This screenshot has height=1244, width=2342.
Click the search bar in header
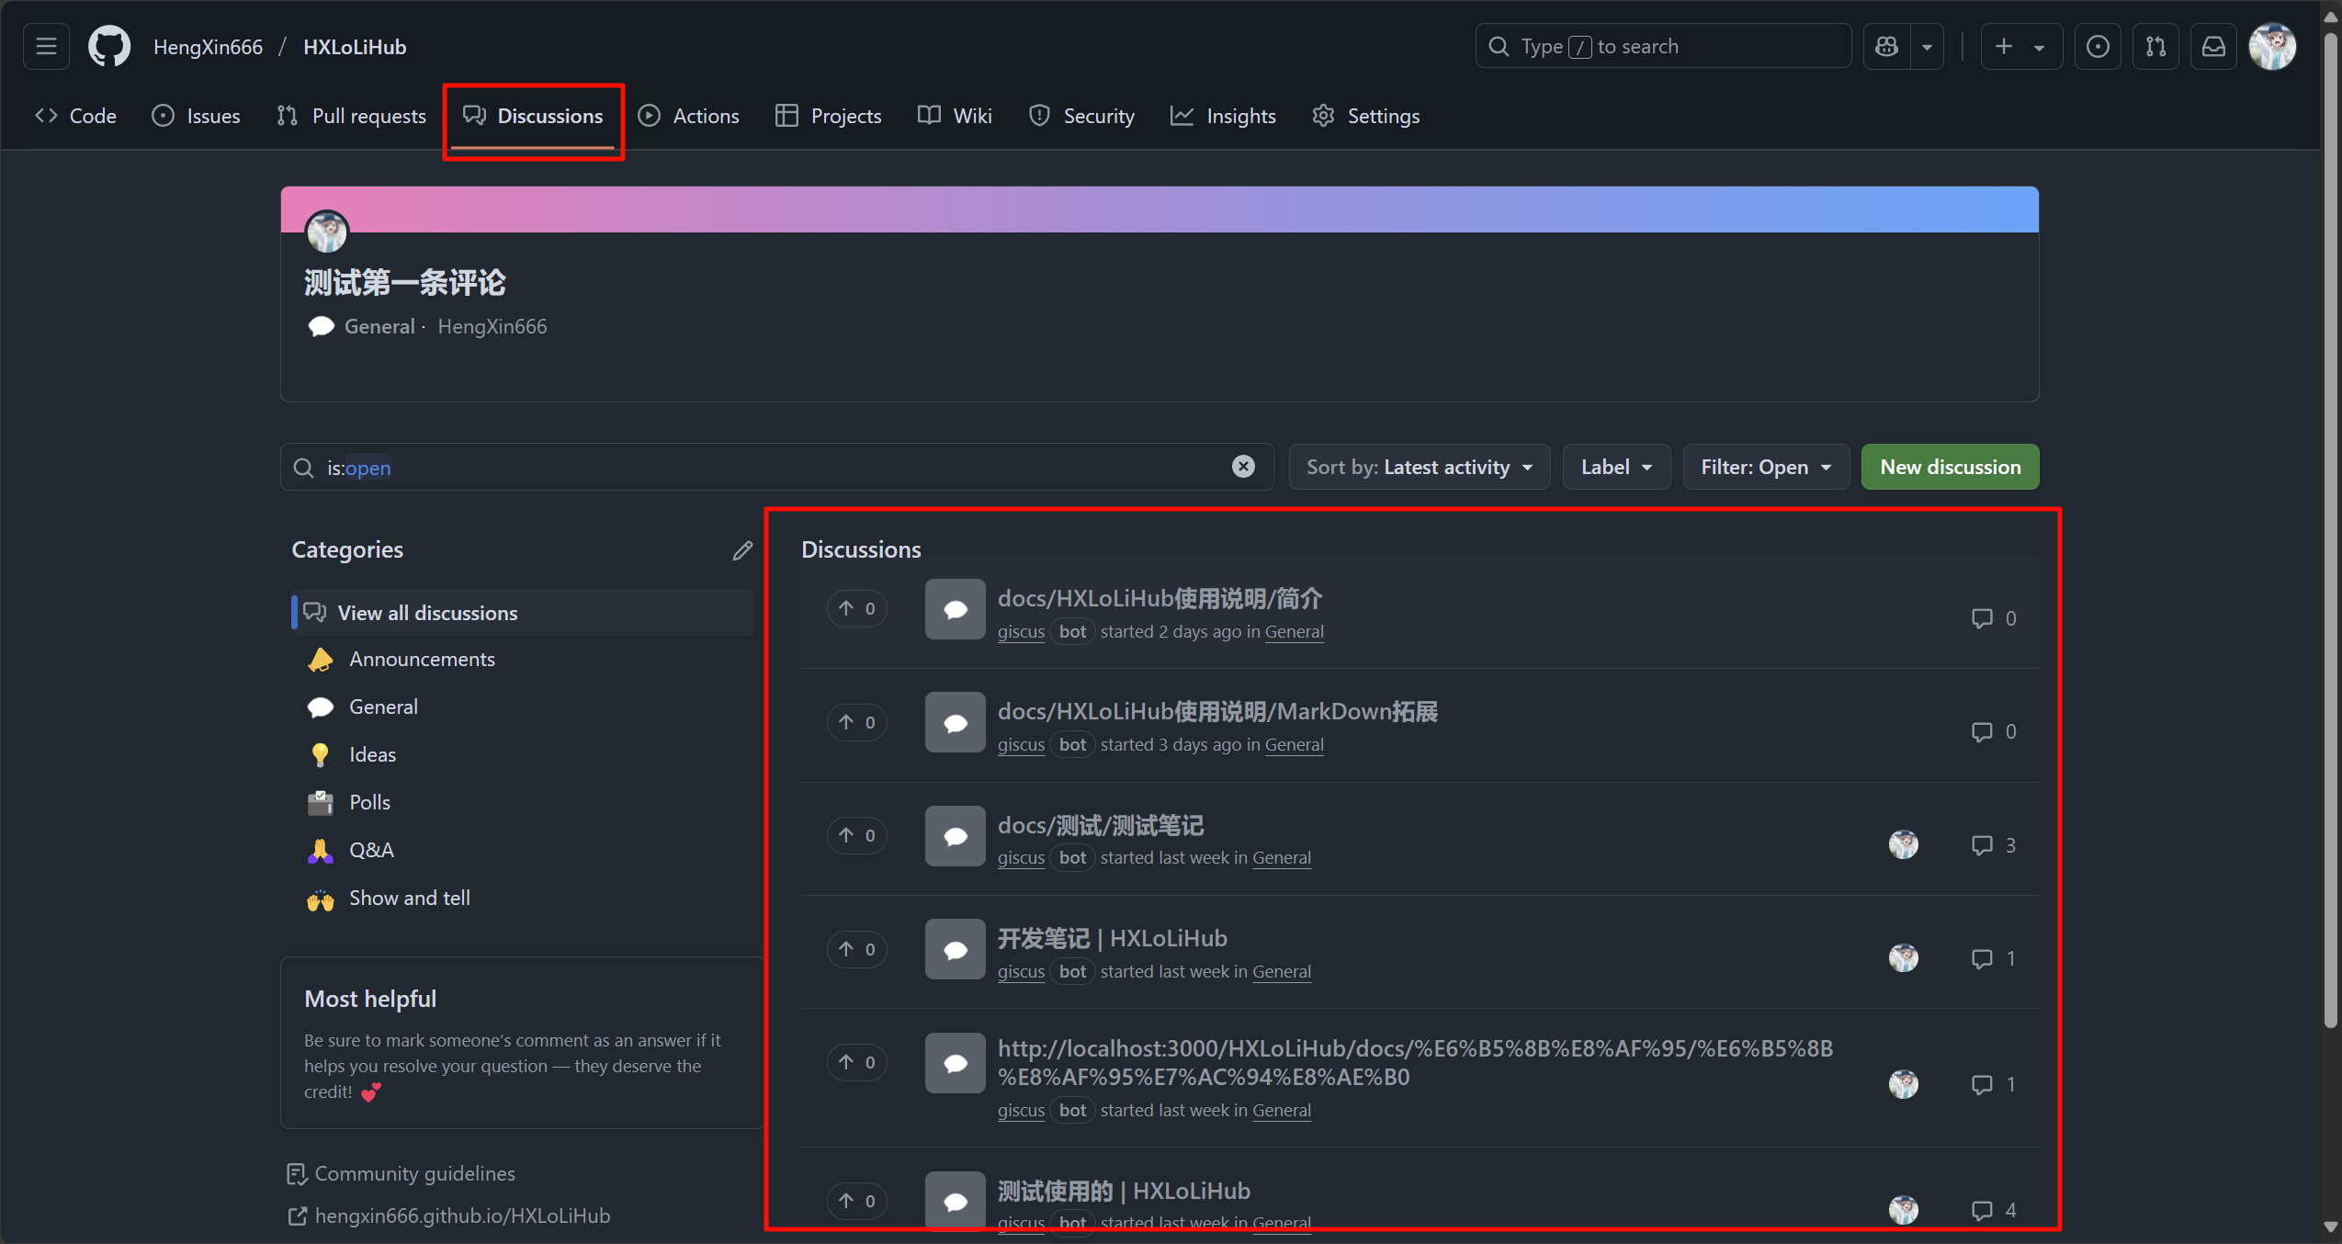(1663, 46)
